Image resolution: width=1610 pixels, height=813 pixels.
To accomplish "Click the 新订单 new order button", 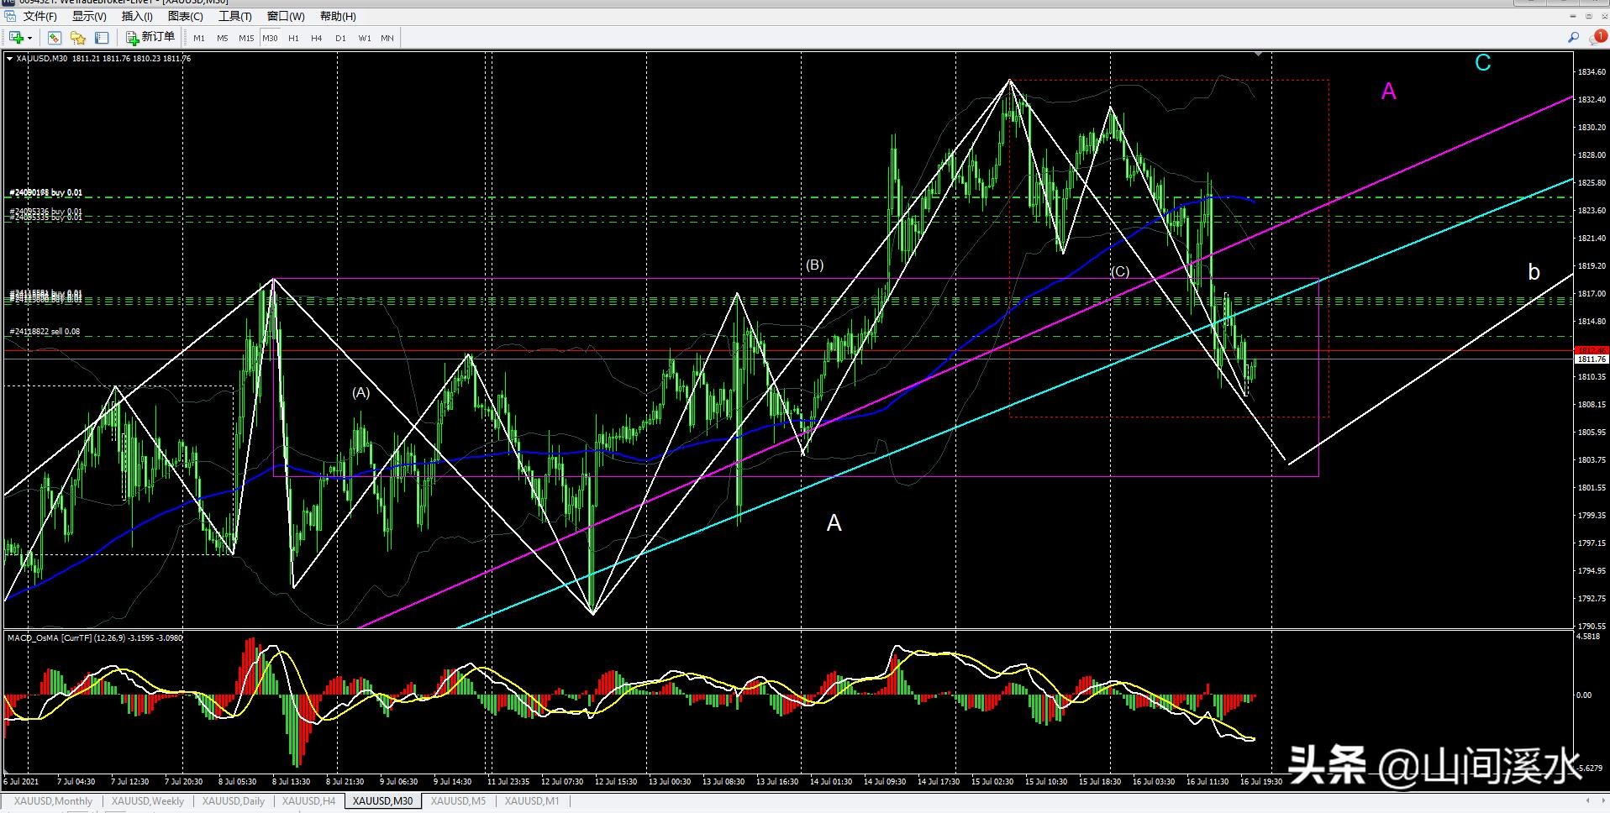I will 150,37.
